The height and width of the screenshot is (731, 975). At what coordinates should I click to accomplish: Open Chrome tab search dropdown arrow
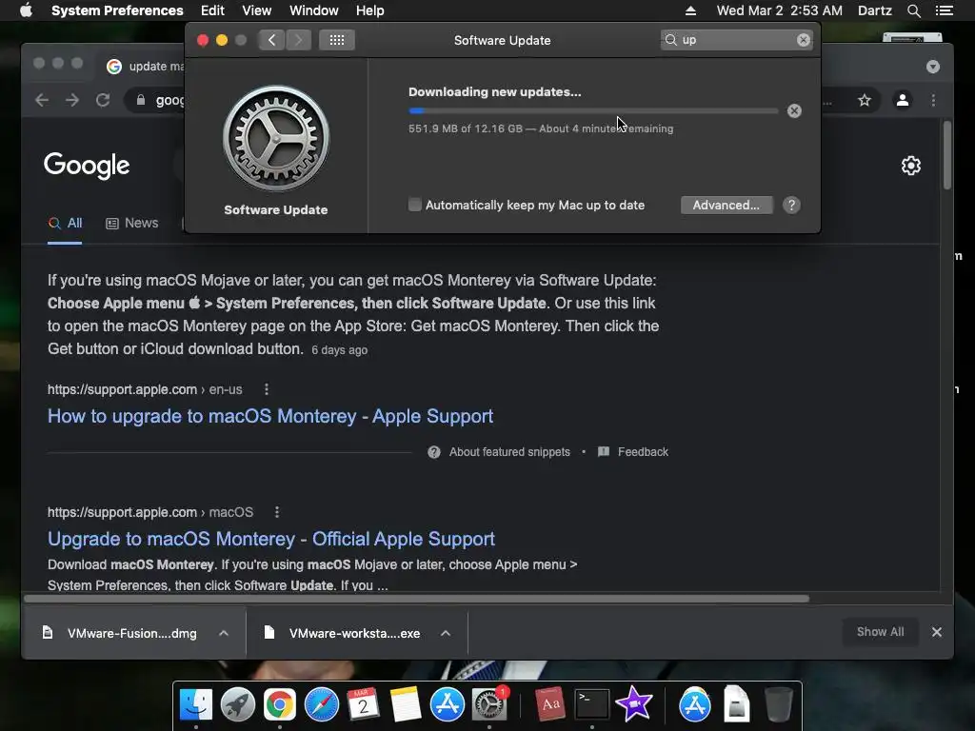[x=933, y=67]
